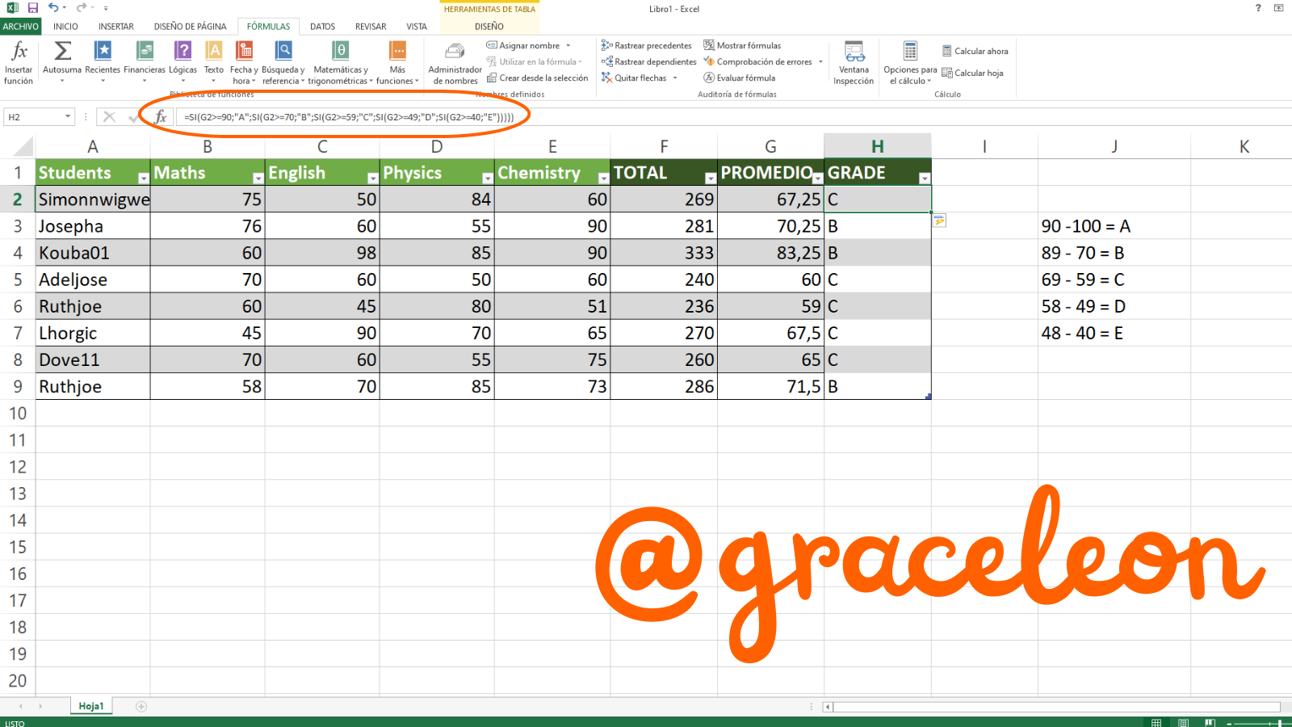Open the Recientes functions library
This screenshot has width=1292, height=727.
click(103, 63)
